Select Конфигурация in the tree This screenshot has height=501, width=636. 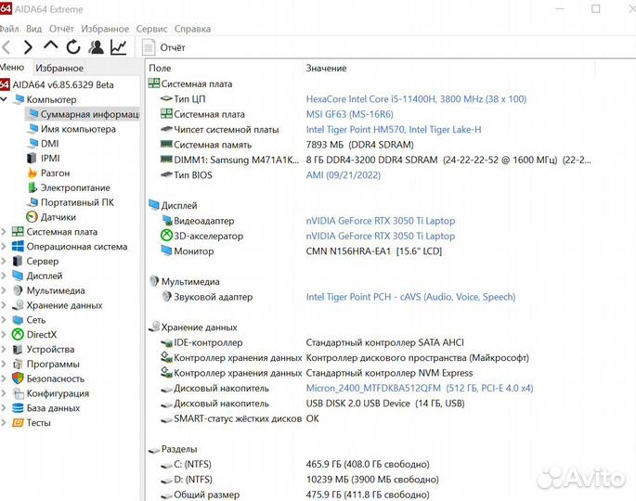pyautogui.click(x=58, y=393)
